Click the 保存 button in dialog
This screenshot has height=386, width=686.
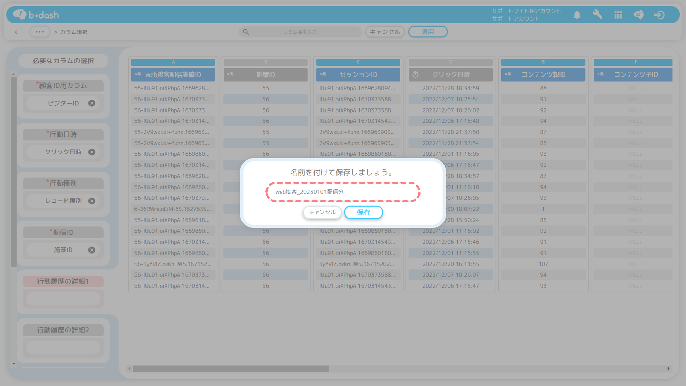[363, 212]
